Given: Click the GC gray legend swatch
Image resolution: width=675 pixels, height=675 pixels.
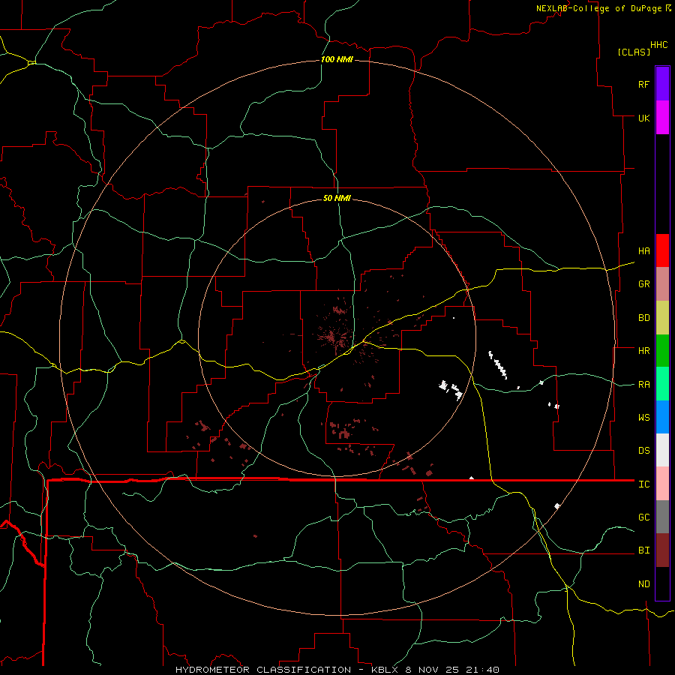Looking at the screenshot, I should pos(662,517).
